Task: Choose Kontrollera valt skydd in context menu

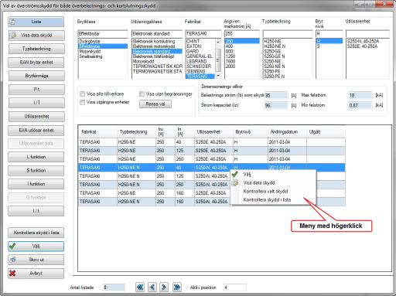Action: pos(273,192)
